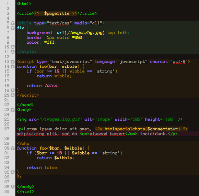Collapse the body tag fold at line 23

pos(13,110)
